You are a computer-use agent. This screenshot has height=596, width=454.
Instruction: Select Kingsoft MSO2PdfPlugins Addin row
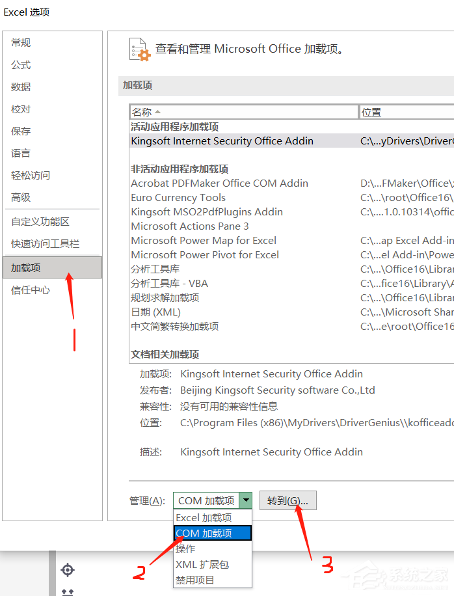pos(291,211)
